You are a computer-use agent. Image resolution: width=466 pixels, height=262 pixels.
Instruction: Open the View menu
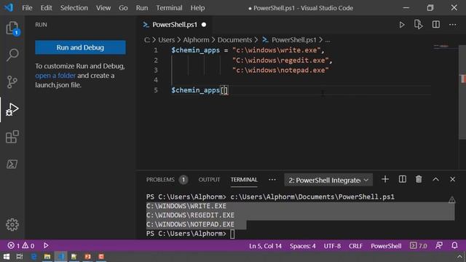[103, 8]
